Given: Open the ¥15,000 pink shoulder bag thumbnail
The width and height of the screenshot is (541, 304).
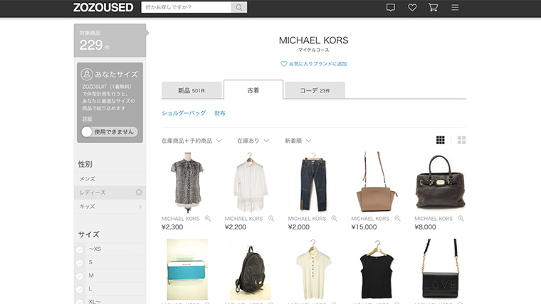Looking at the screenshot, I should tap(377, 183).
